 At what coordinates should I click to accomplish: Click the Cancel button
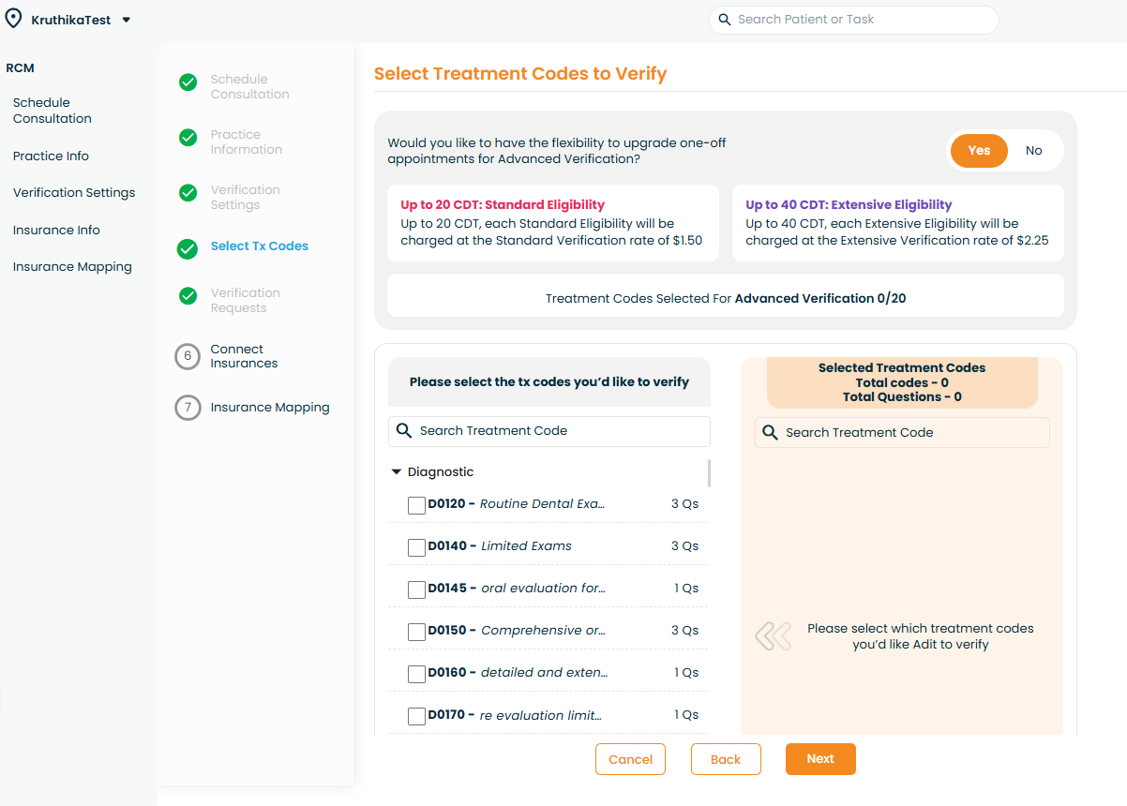coord(630,759)
